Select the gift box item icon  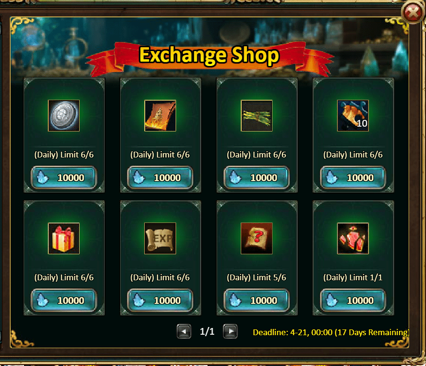point(64,238)
